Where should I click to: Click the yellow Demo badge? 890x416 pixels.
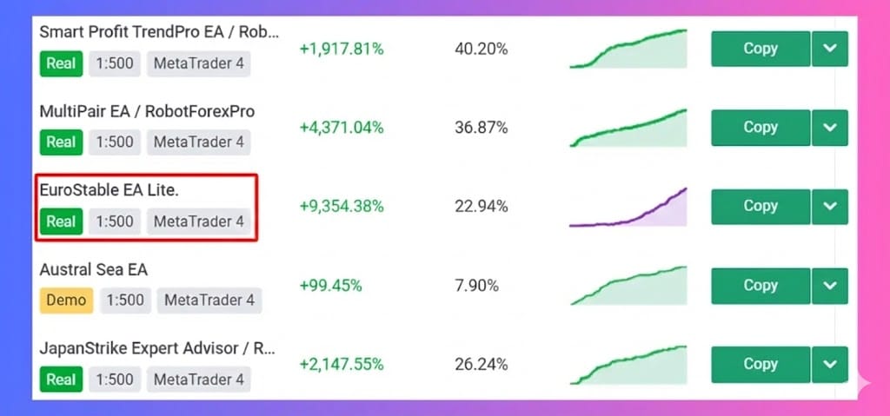click(66, 300)
